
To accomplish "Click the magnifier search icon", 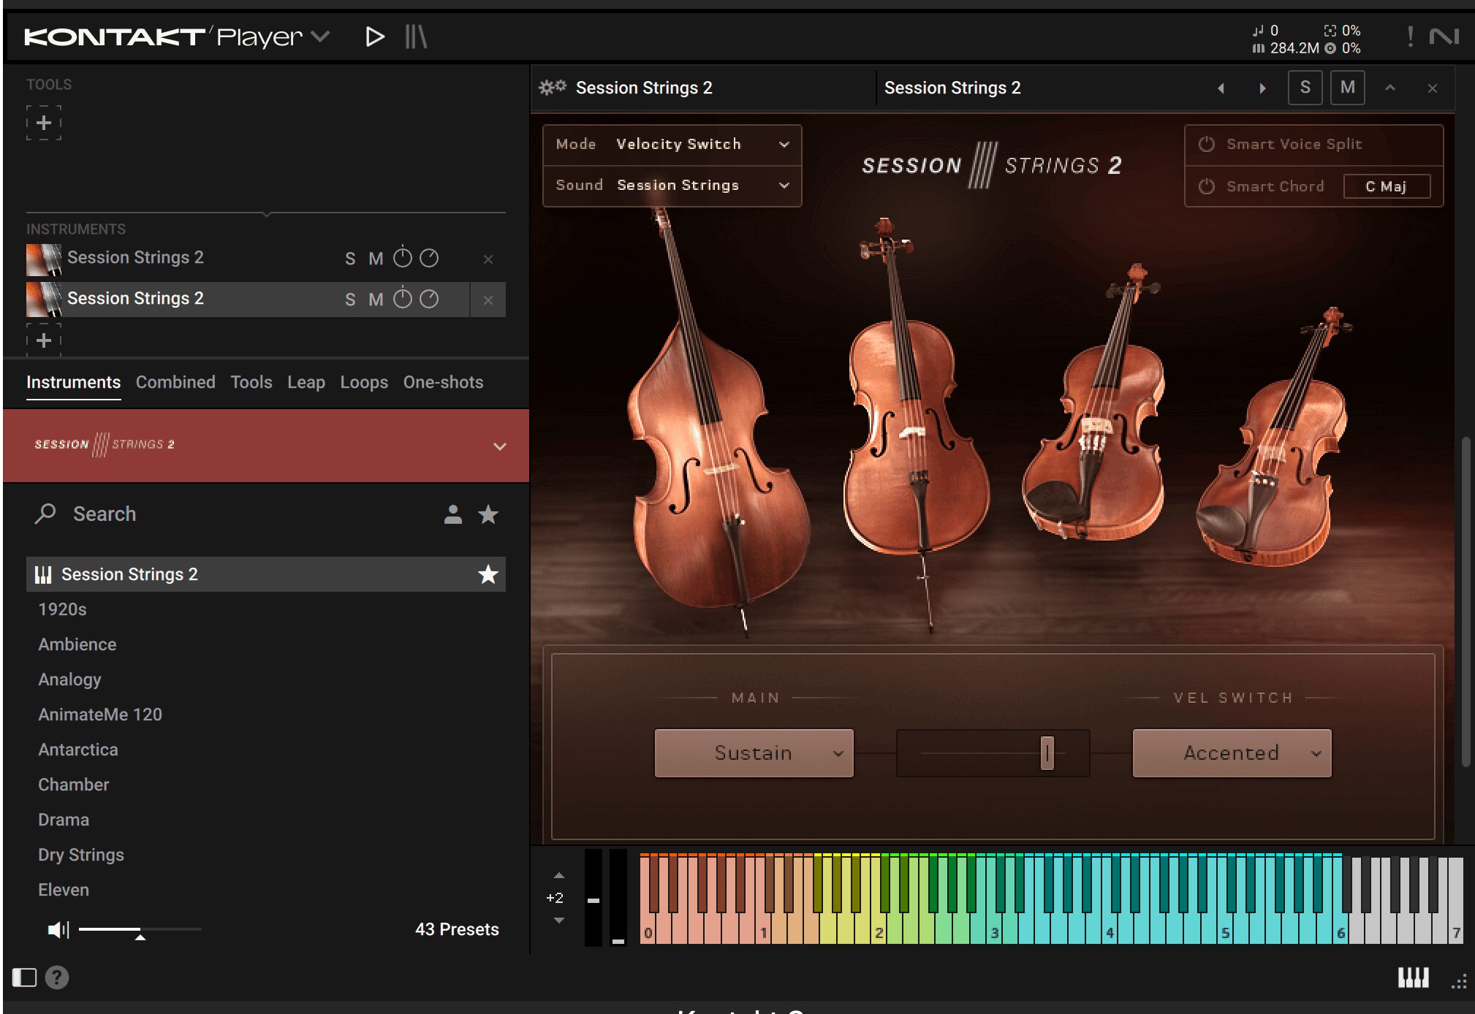I will click(x=45, y=514).
